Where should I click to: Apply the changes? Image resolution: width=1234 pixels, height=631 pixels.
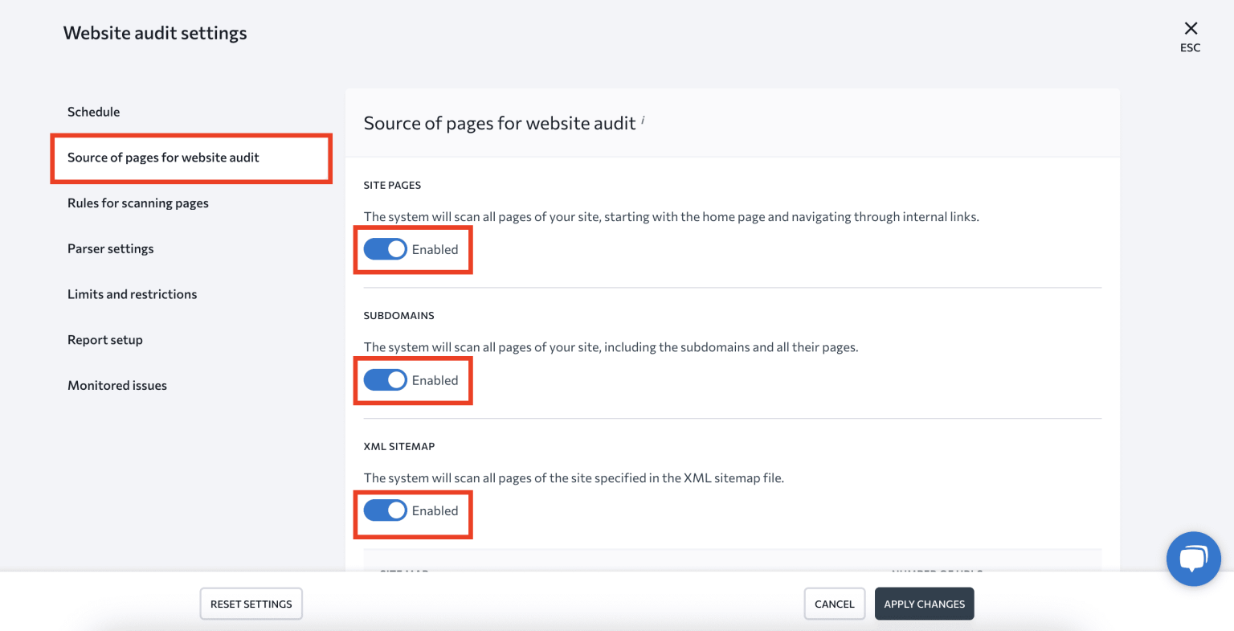[924, 604]
